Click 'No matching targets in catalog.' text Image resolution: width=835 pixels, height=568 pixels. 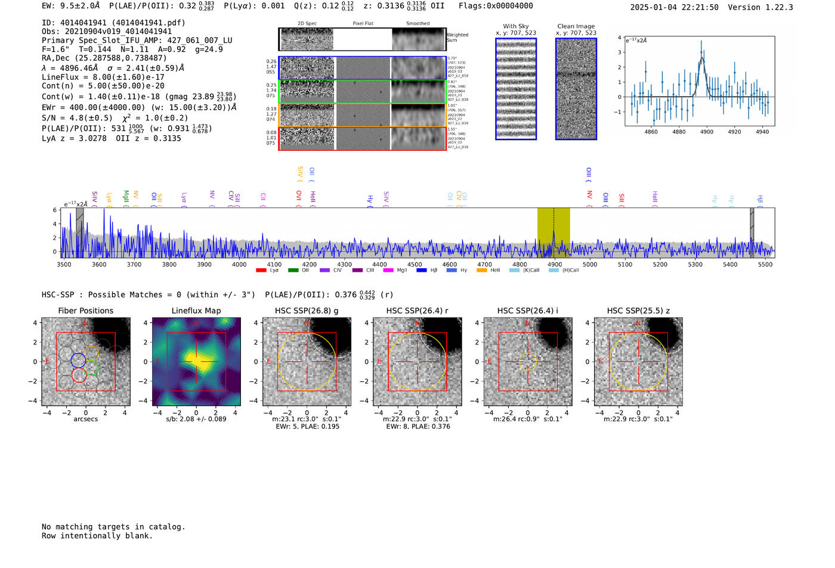(113, 527)
